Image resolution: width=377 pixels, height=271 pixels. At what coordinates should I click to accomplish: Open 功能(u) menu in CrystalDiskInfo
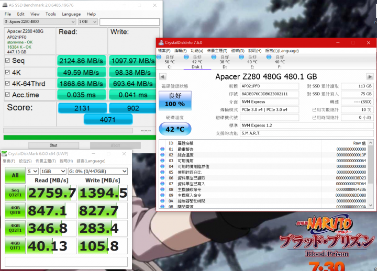(x=197, y=51)
